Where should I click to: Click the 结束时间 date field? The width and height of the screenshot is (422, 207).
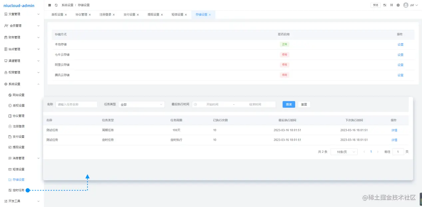click(x=255, y=104)
